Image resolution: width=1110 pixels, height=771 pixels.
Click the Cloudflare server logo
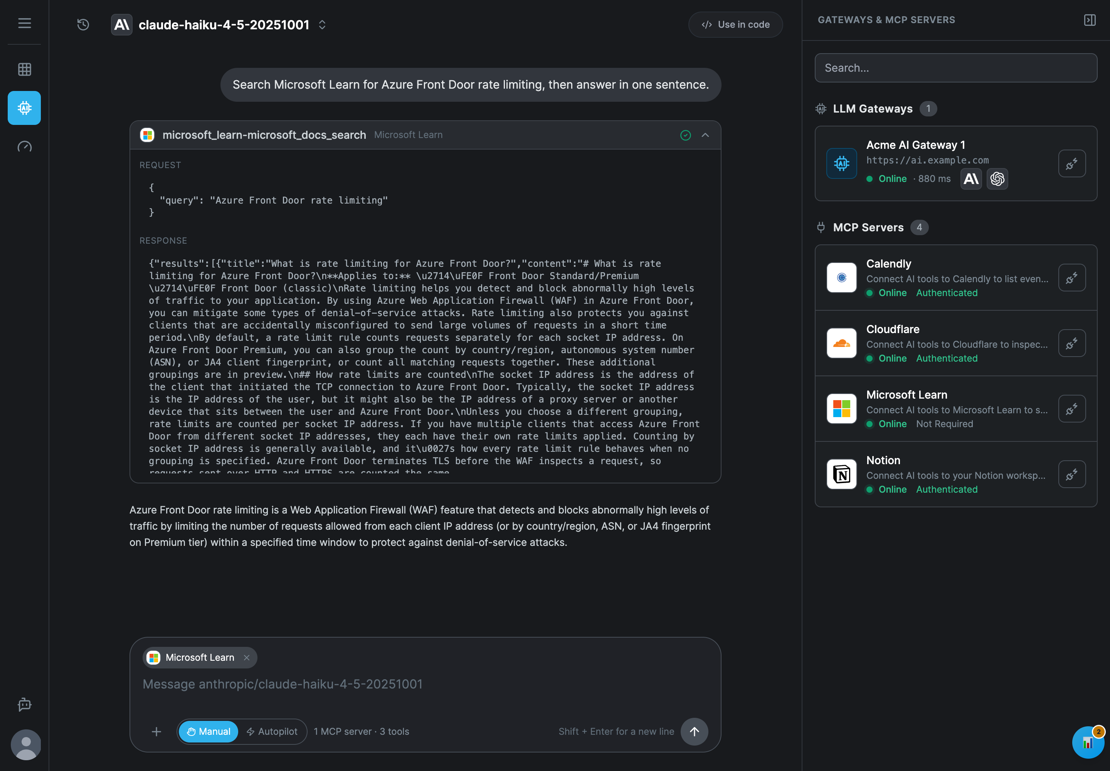[841, 343]
